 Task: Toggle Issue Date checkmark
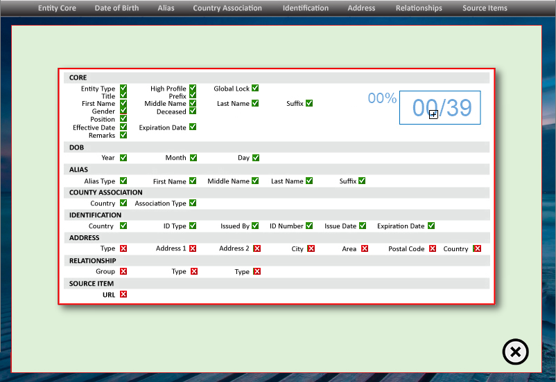coord(363,226)
